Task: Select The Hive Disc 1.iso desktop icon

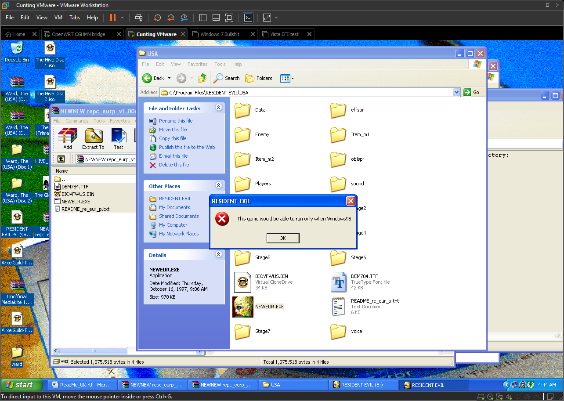Action: 50,55
